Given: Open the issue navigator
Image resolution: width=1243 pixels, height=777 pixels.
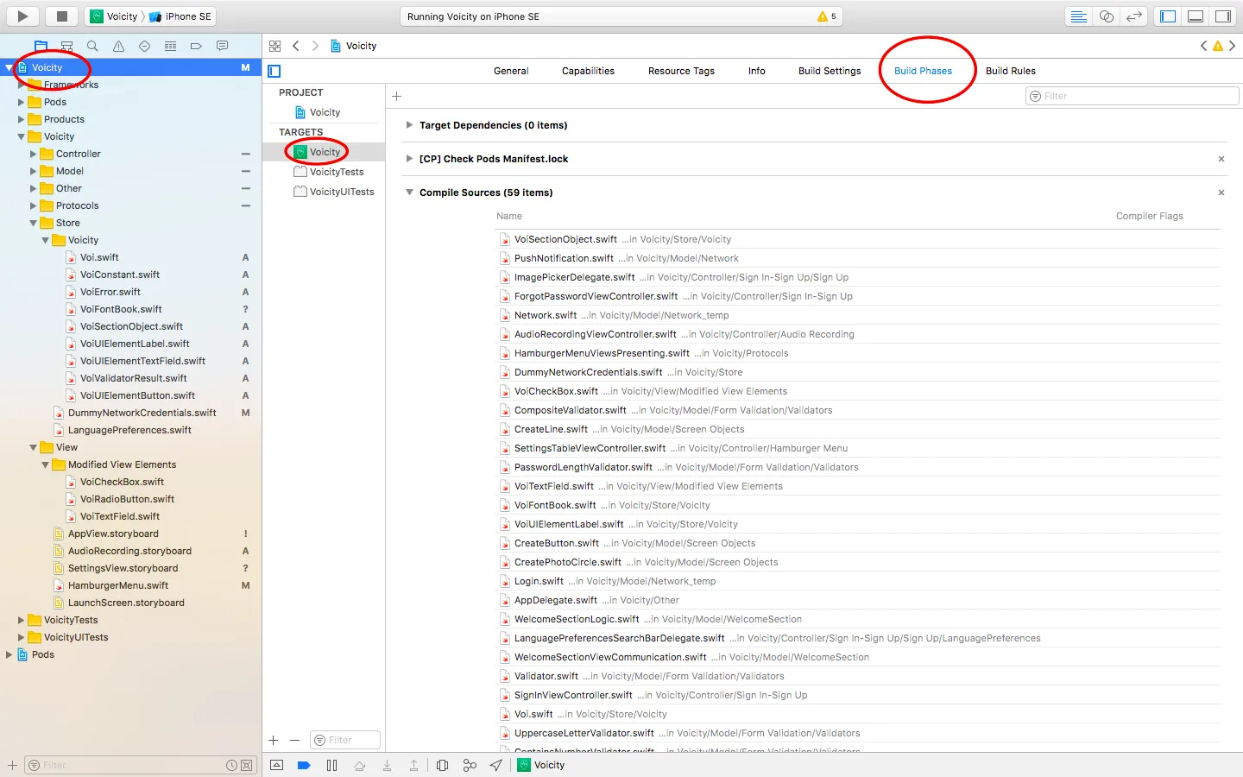Looking at the screenshot, I should point(118,46).
